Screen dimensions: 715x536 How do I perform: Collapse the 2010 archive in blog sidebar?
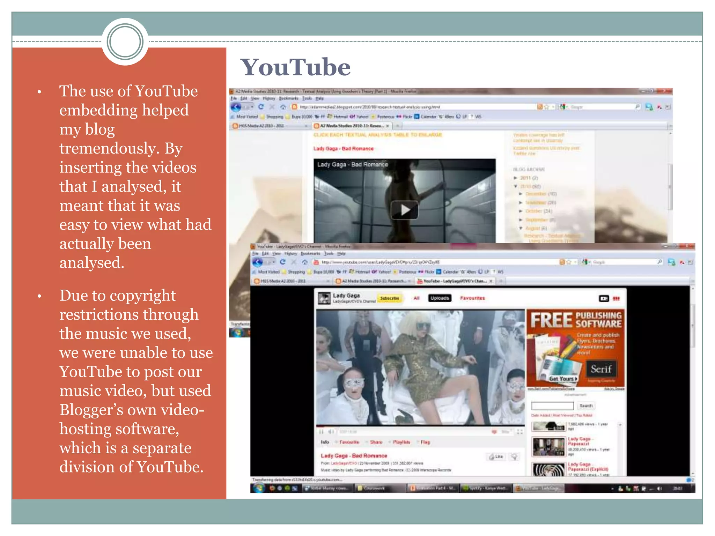(515, 186)
